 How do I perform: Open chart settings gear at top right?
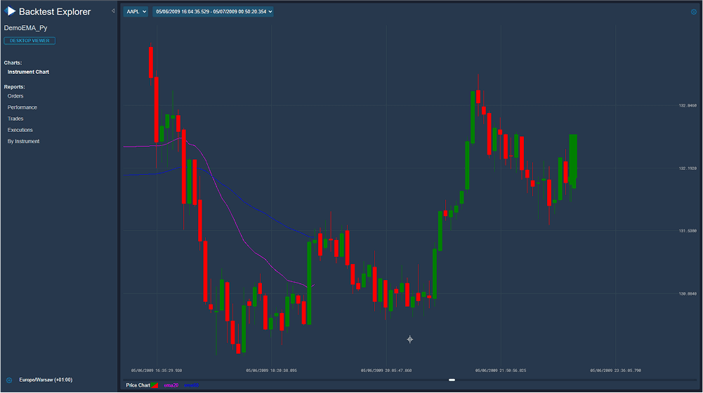[x=694, y=11]
